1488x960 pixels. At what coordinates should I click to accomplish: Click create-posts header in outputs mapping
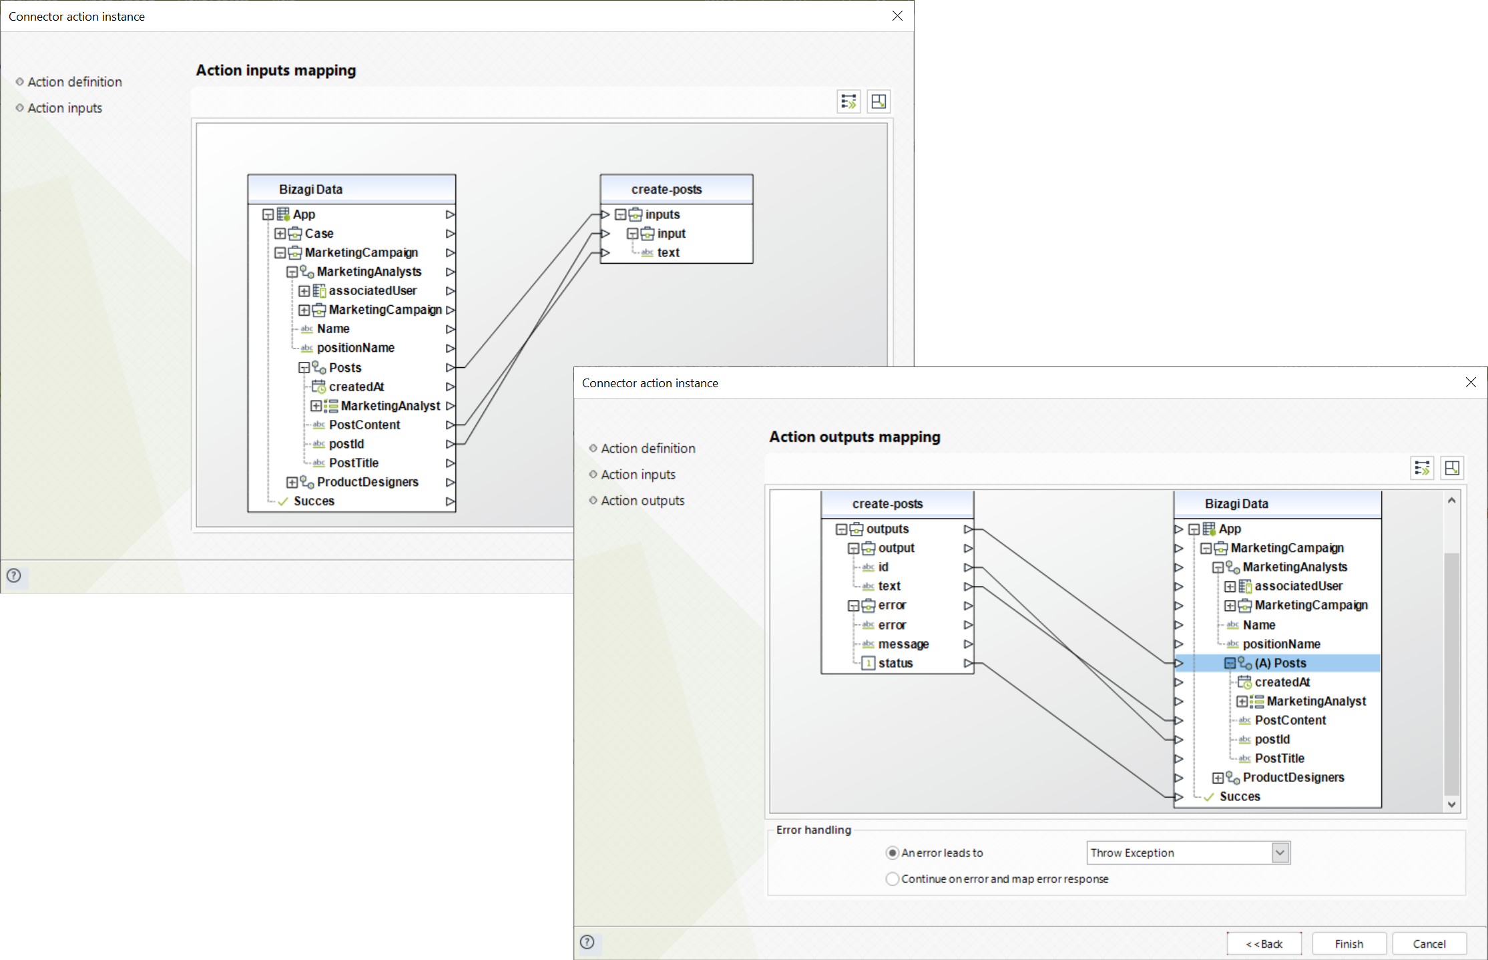coord(897,504)
